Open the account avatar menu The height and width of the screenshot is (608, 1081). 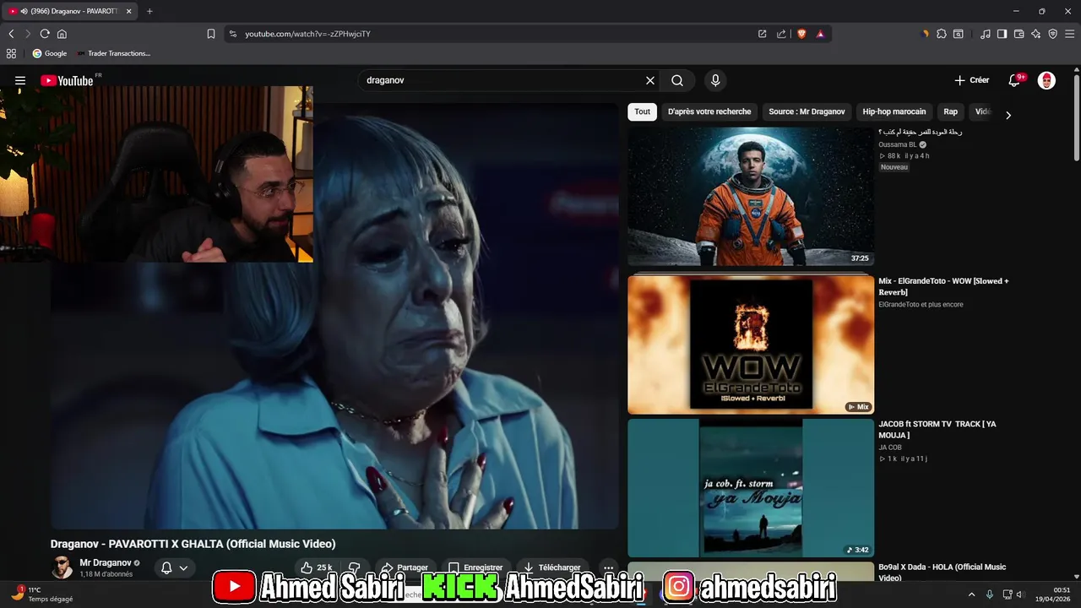point(1046,80)
